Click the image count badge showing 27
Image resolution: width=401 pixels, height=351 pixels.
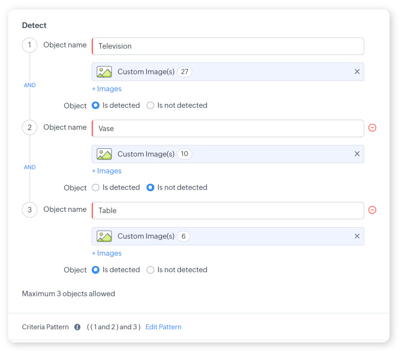tap(185, 72)
